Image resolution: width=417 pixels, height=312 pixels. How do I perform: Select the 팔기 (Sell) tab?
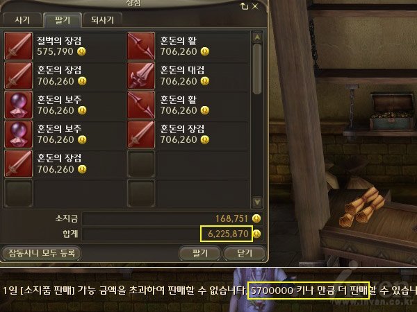pos(63,20)
